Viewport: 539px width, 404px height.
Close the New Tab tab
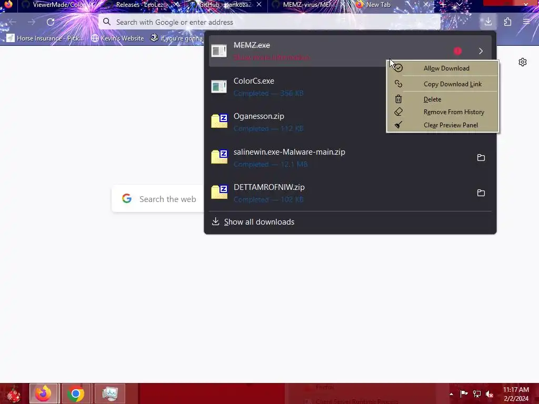pyautogui.click(x=425, y=4)
